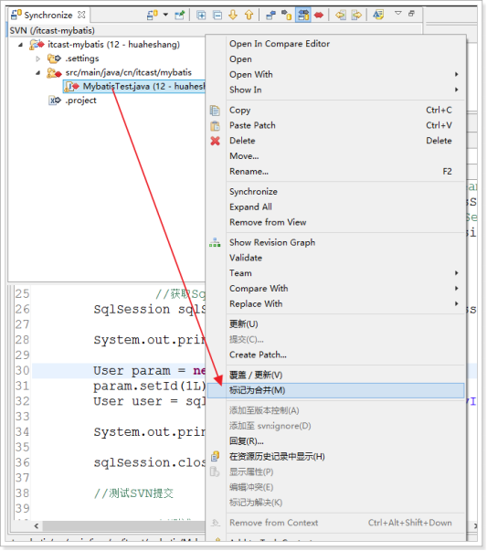487x551 pixels.
Task: Click the Copy icon in context menu
Action: (x=215, y=111)
